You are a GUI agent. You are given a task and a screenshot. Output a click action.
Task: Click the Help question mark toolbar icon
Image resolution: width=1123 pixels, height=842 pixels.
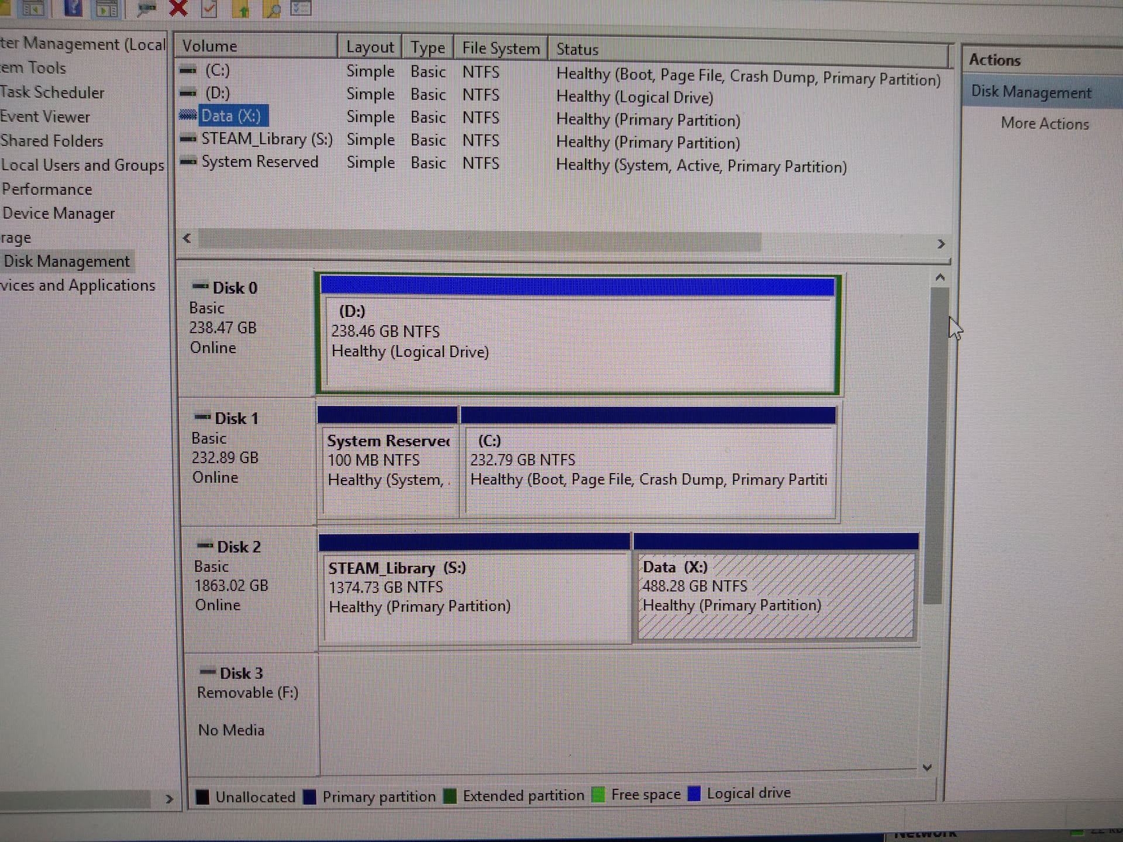click(x=74, y=8)
